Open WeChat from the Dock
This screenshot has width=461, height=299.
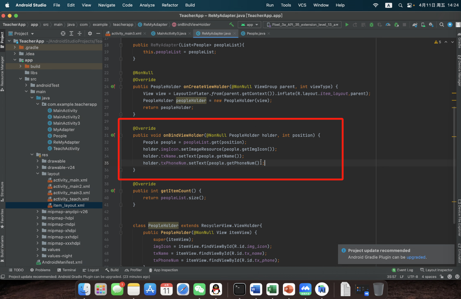tap(200, 290)
